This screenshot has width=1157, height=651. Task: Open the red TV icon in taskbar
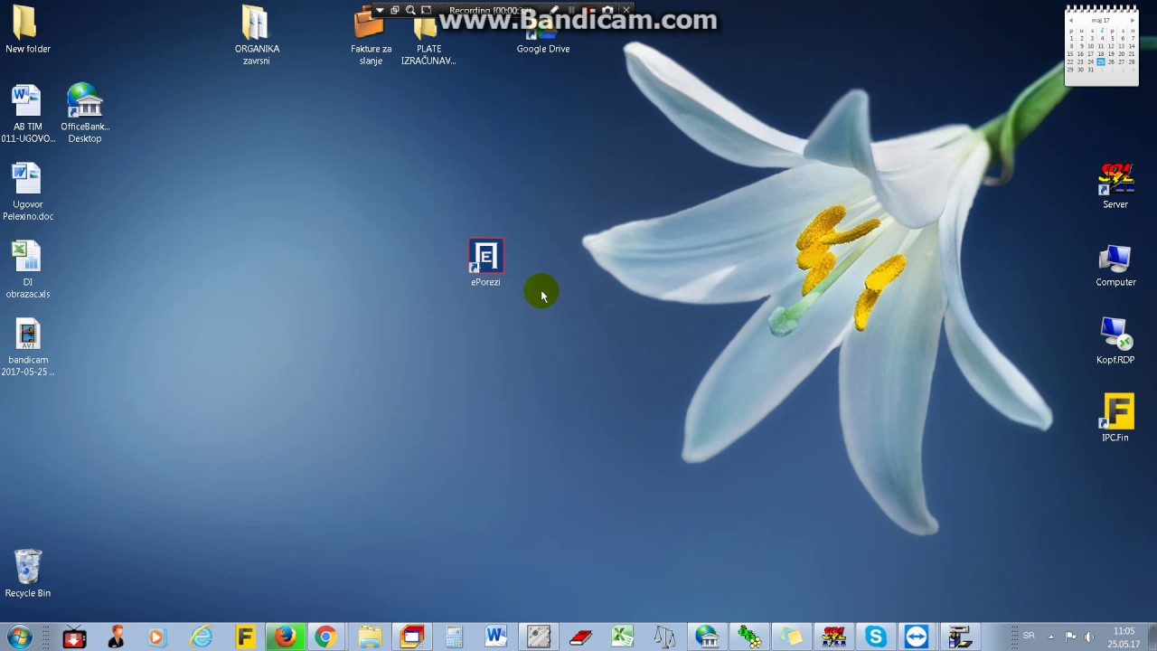tap(74, 637)
